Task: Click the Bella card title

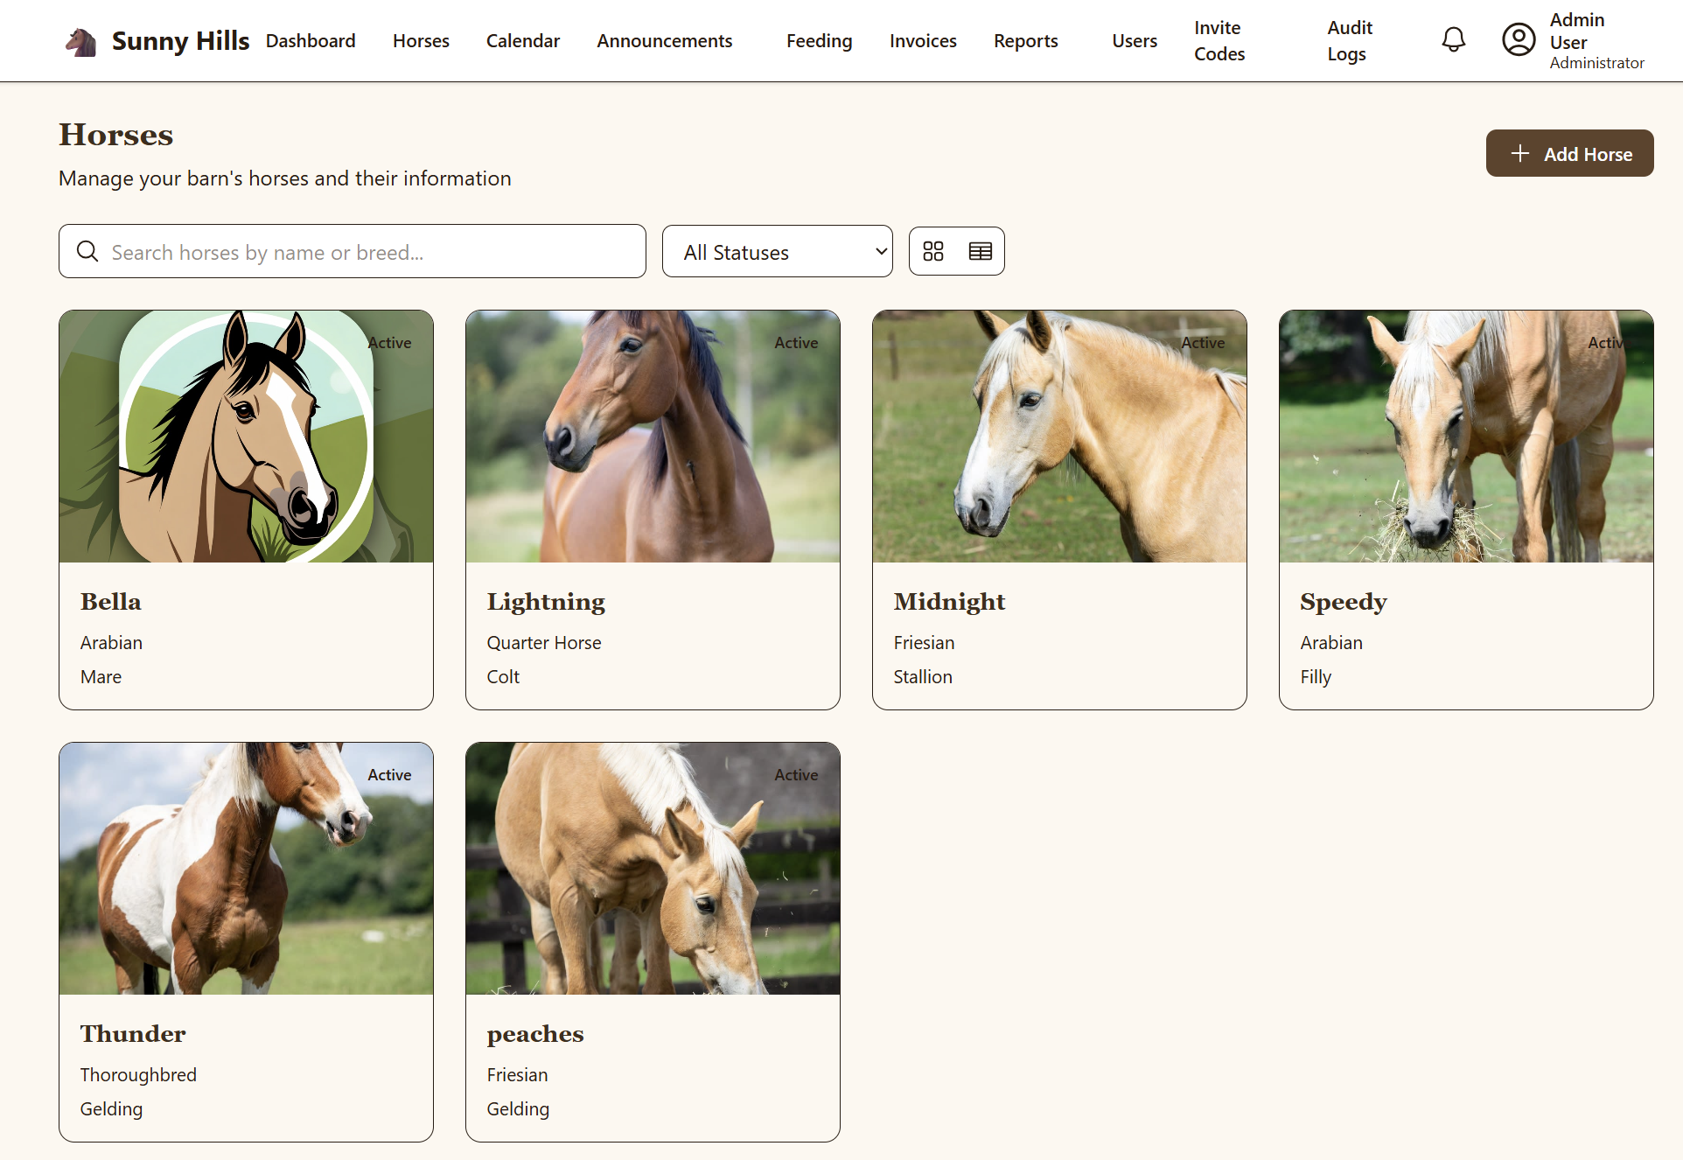Action: coord(111,602)
